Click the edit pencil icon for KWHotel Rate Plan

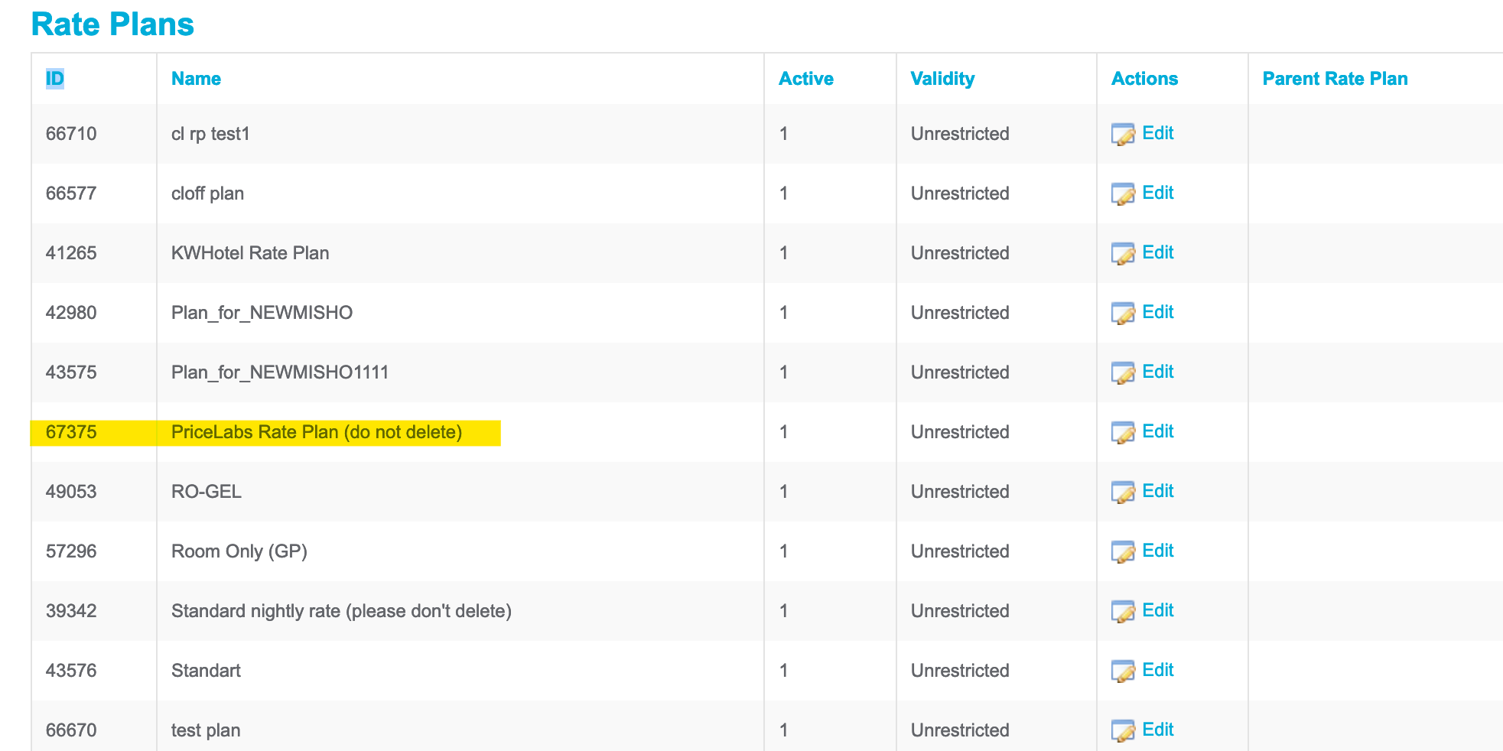[x=1123, y=253]
